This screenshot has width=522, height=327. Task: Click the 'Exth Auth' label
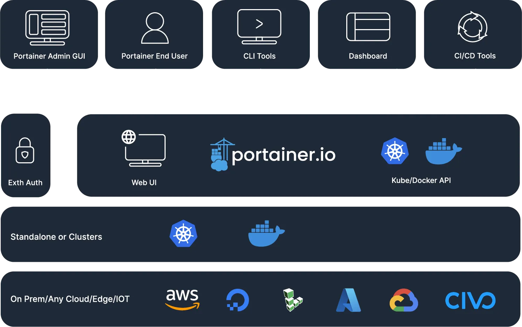[25, 183]
